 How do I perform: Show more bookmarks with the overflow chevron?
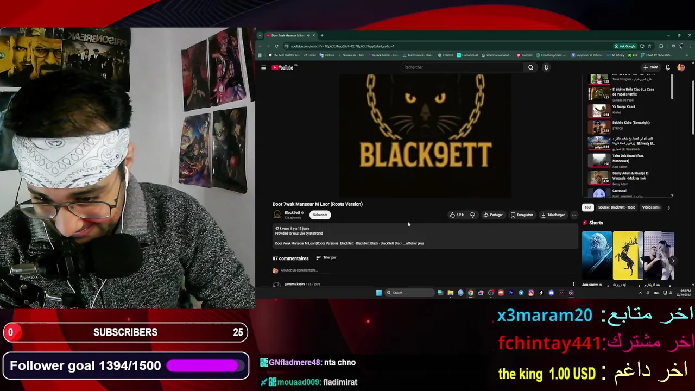pyautogui.click(x=686, y=55)
